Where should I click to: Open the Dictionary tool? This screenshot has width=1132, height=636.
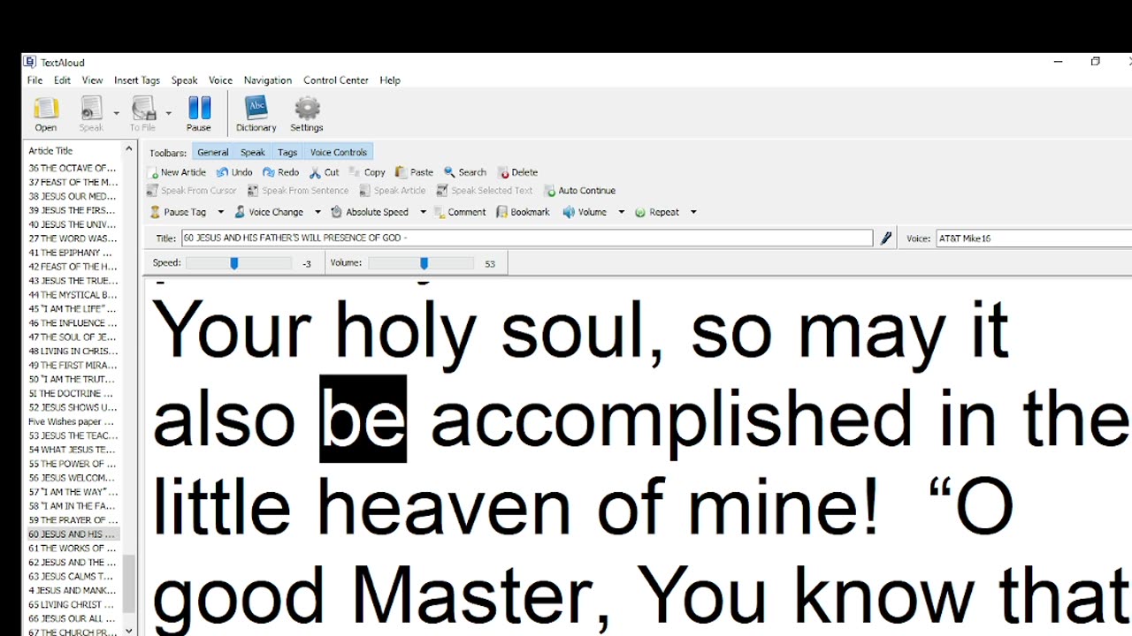coord(256,115)
